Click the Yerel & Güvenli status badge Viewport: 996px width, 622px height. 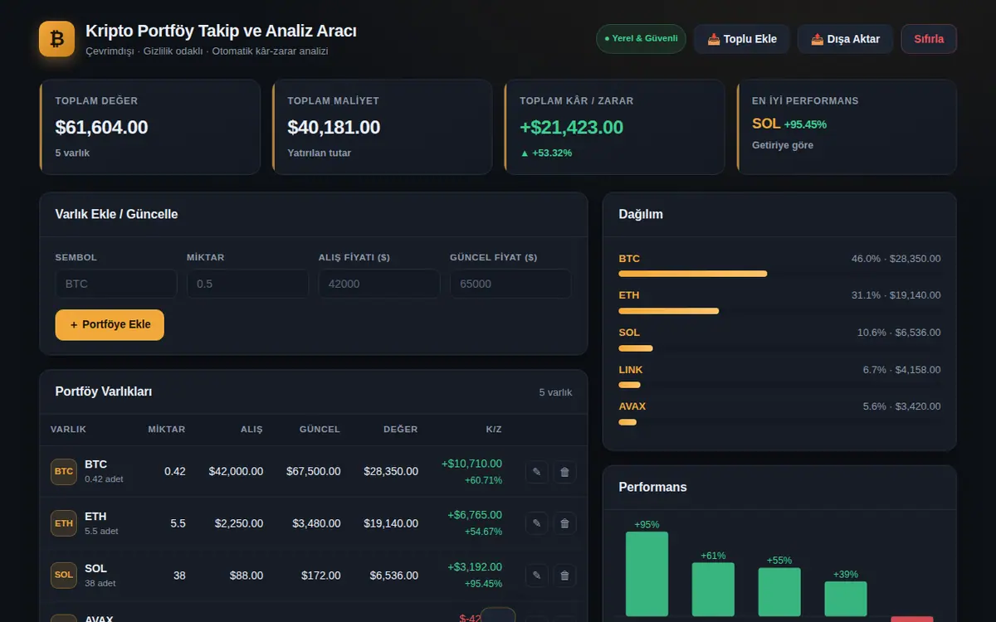point(641,39)
